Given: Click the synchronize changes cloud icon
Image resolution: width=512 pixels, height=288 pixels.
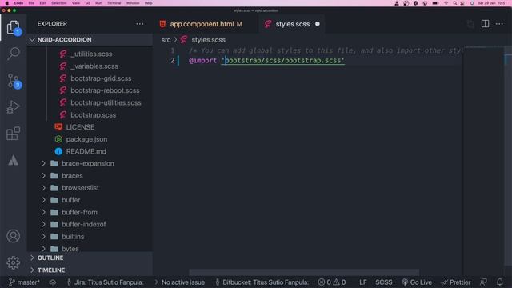Looking at the screenshot, I should (x=53, y=282).
